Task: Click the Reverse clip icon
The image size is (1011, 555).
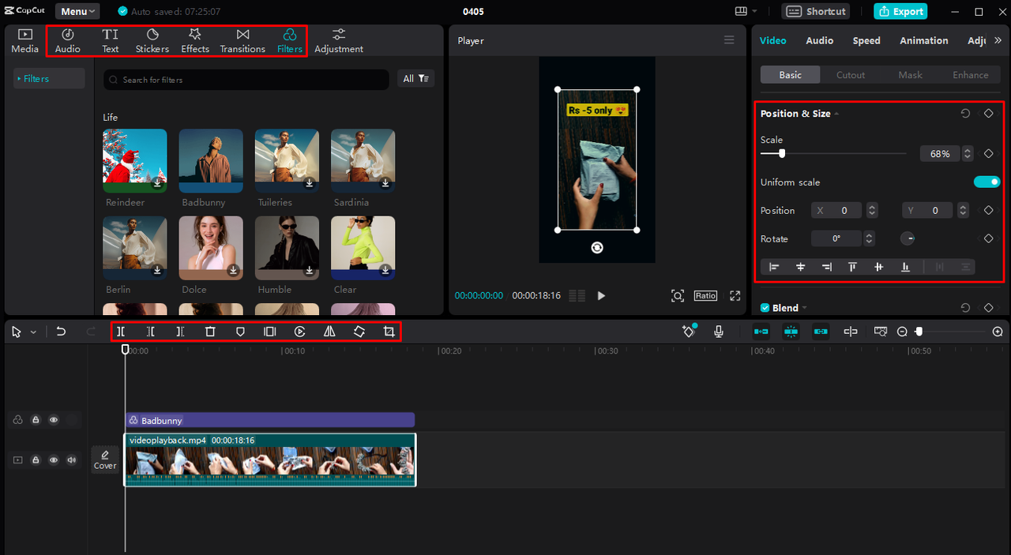Action: click(x=300, y=332)
